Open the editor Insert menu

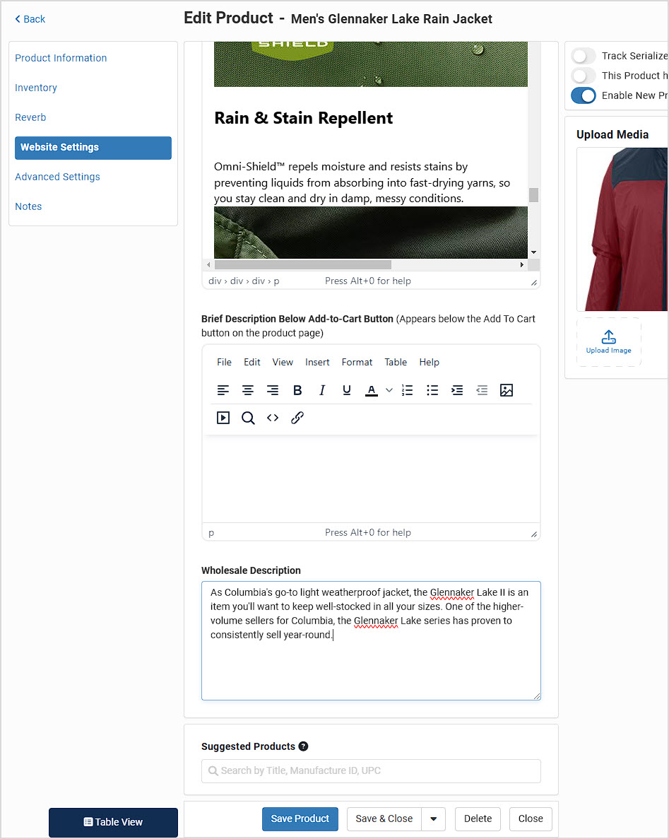[317, 362]
